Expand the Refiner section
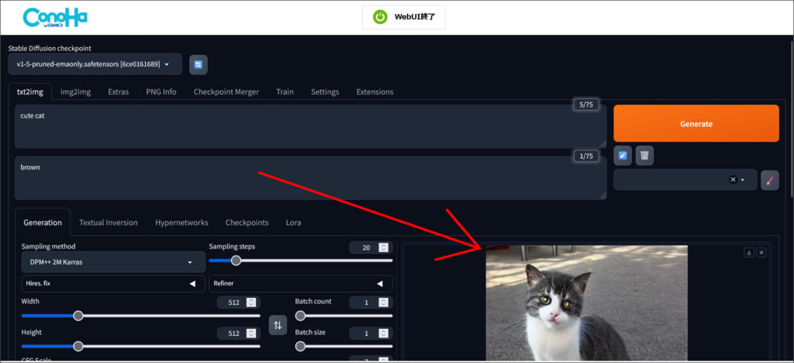Image resolution: width=794 pixels, height=363 pixels. [x=300, y=283]
